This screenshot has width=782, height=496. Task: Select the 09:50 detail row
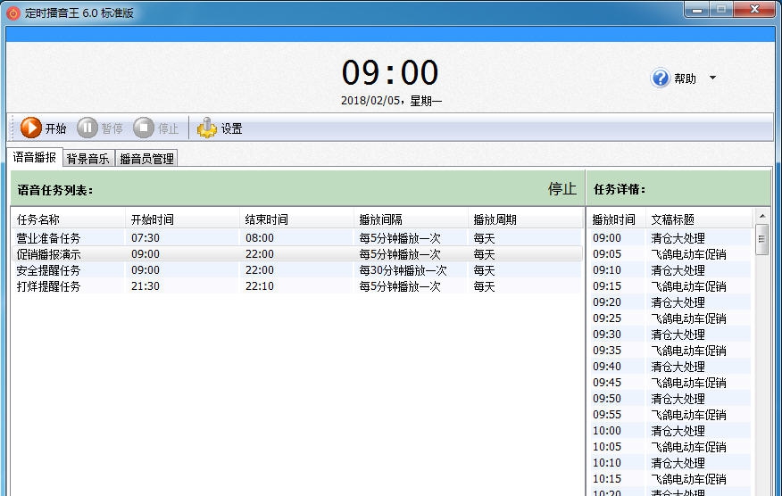(x=670, y=398)
